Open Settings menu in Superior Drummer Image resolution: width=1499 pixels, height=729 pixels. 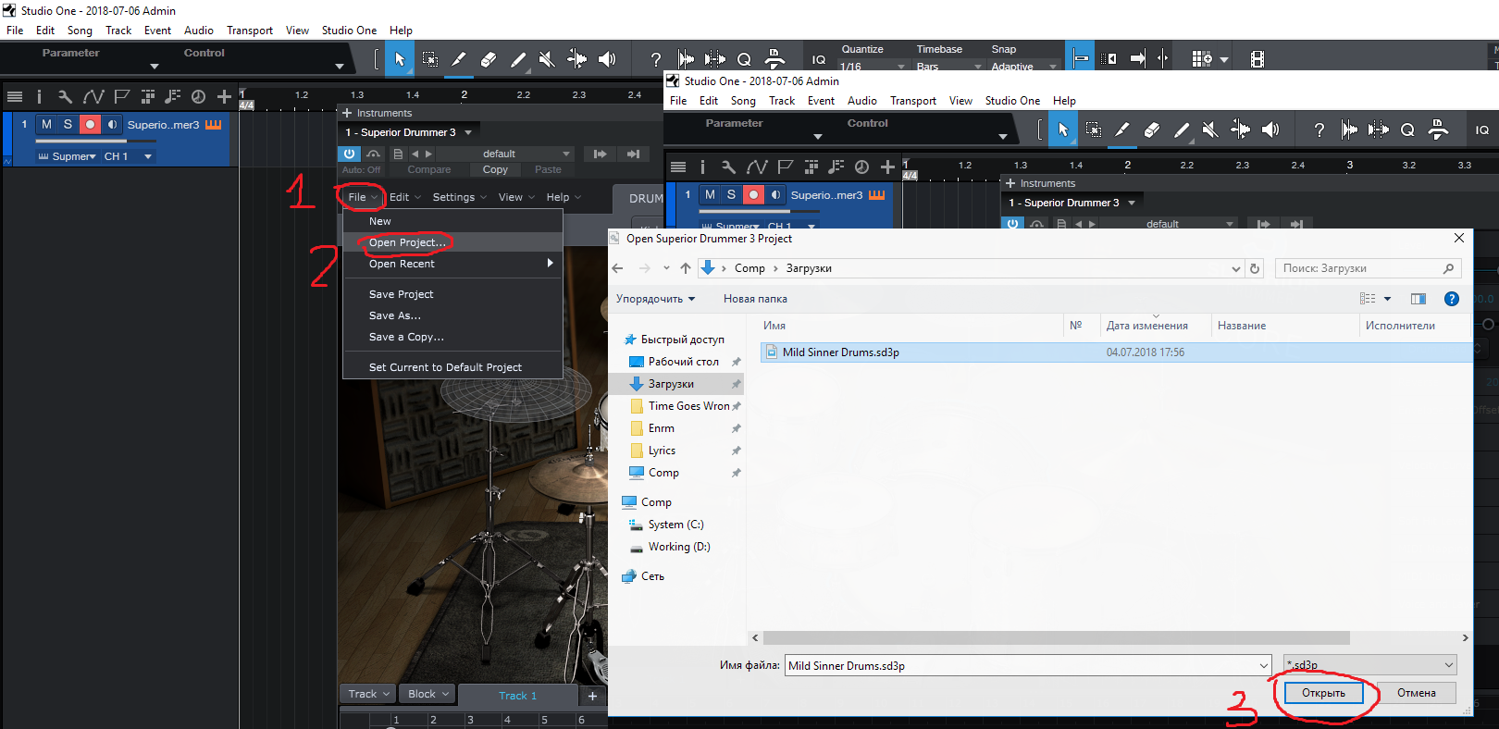[459, 197]
